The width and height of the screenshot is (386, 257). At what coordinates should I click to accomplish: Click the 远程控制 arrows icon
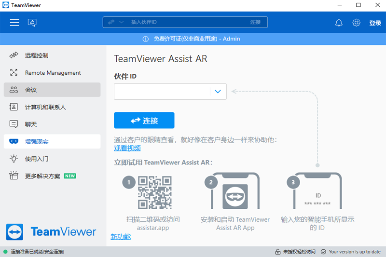point(14,55)
